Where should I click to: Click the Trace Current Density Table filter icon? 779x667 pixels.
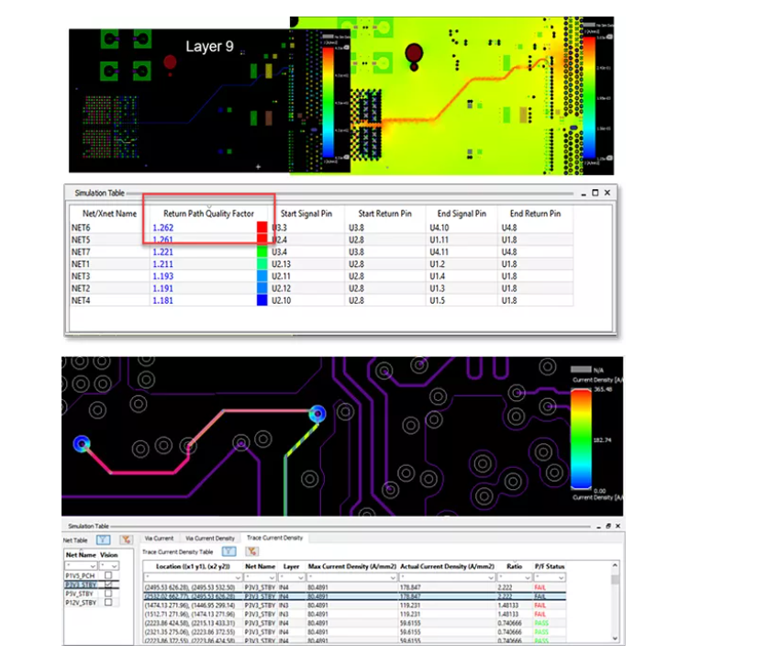[x=228, y=551]
